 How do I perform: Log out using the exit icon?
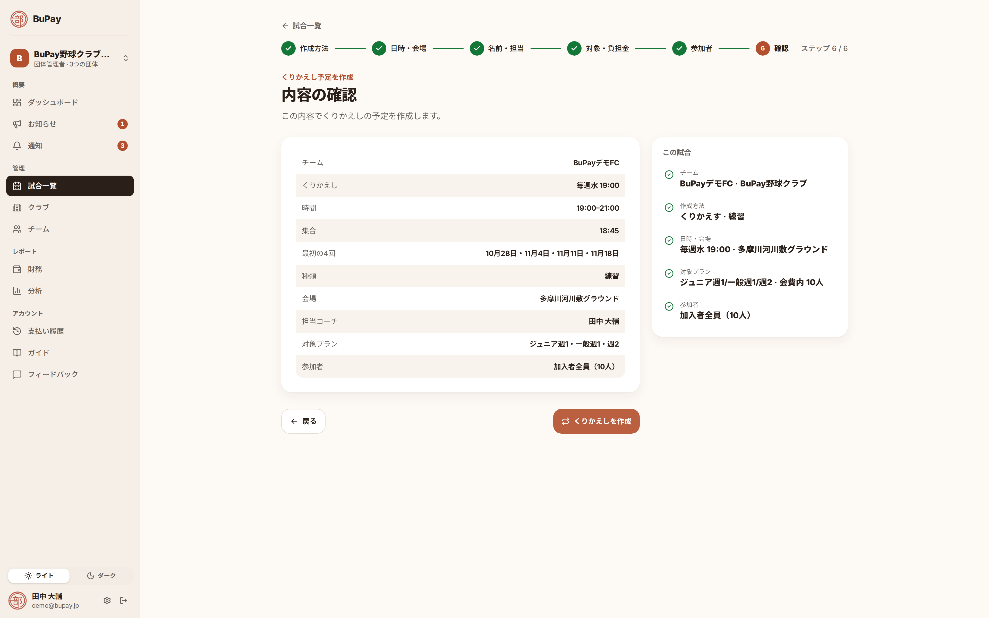click(x=123, y=600)
